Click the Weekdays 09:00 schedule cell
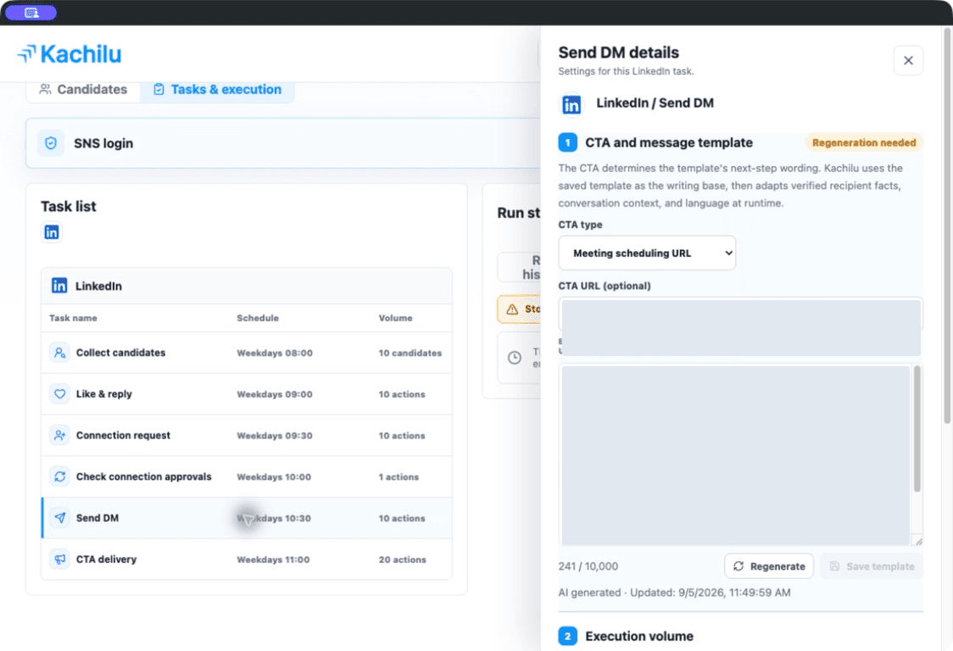Screen dimensions: 953x651 click(x=275, y=394)
